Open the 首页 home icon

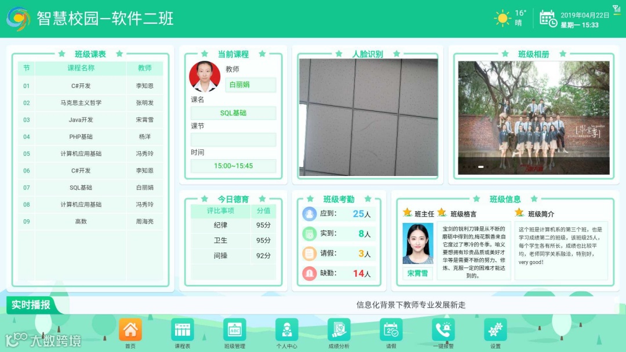coord(130,330)
